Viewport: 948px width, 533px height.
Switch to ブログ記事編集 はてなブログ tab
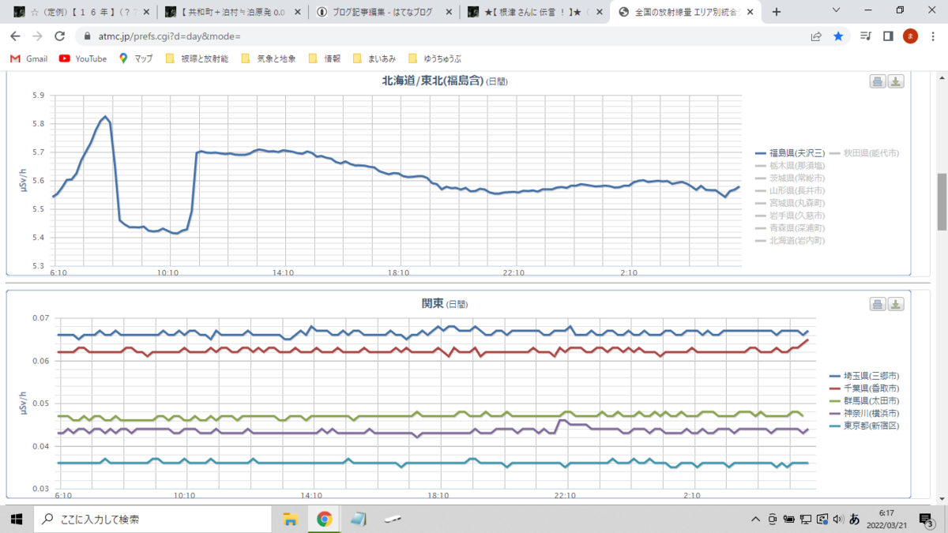point(383,12)
